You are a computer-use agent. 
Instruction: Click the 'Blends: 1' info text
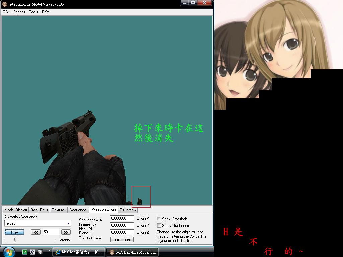[x=86, y=233]
